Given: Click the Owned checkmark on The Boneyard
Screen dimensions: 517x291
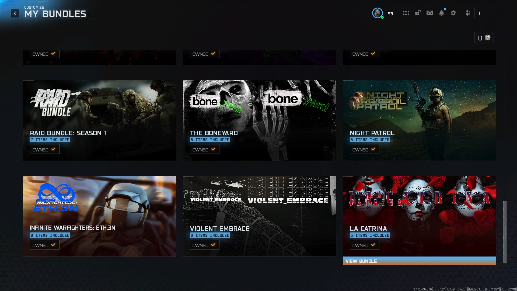Looking at the screenshot, I should [x=213, y=149].
